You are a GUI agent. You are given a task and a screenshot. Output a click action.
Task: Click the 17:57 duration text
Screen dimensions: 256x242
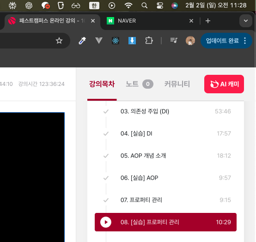tap(224, 133)
